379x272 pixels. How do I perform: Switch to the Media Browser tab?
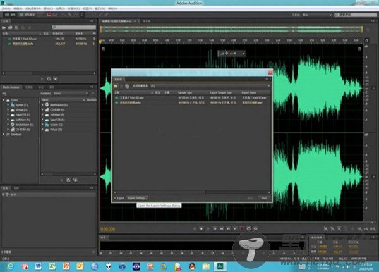tap(11, 87)
